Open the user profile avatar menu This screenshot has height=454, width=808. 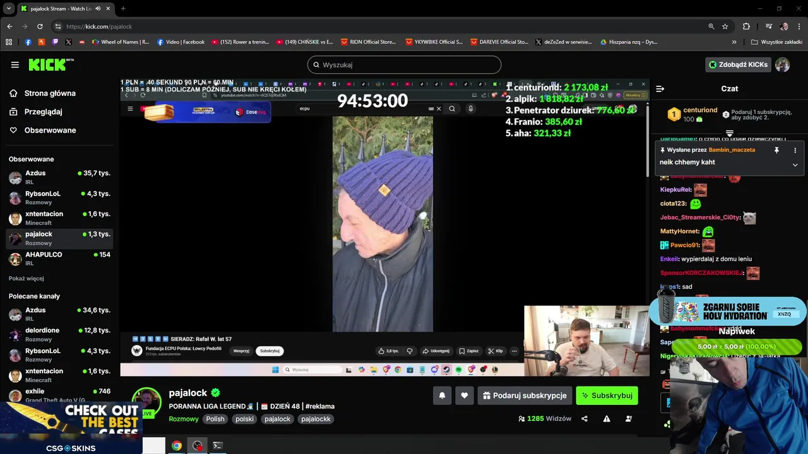pos(782,64)
